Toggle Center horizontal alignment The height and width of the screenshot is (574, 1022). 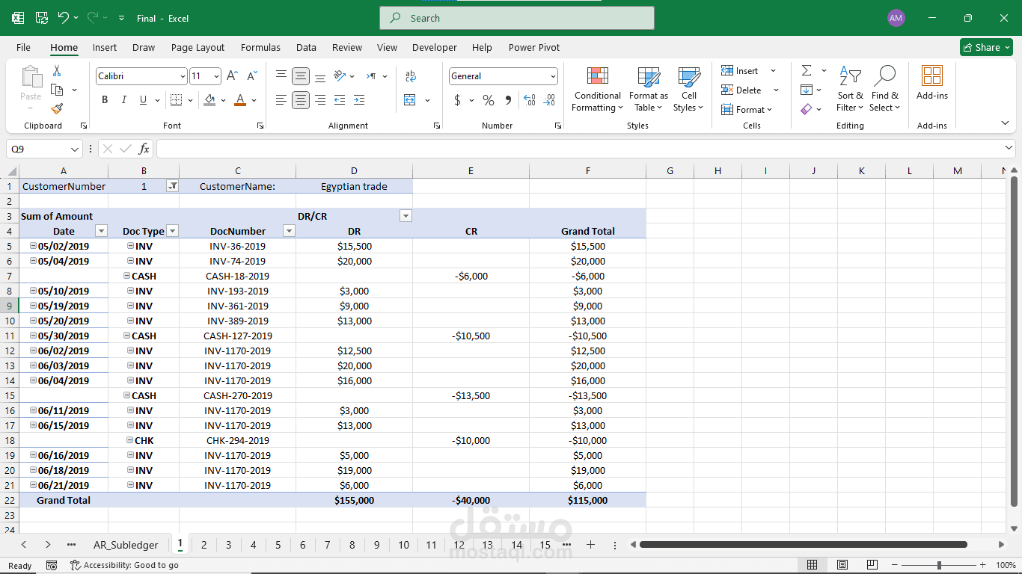click(x=301, y=100)
